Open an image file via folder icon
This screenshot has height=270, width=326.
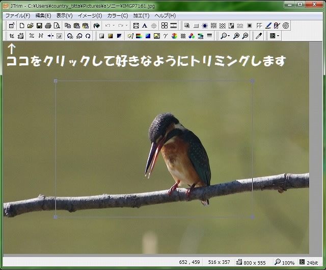coord(31,26)
